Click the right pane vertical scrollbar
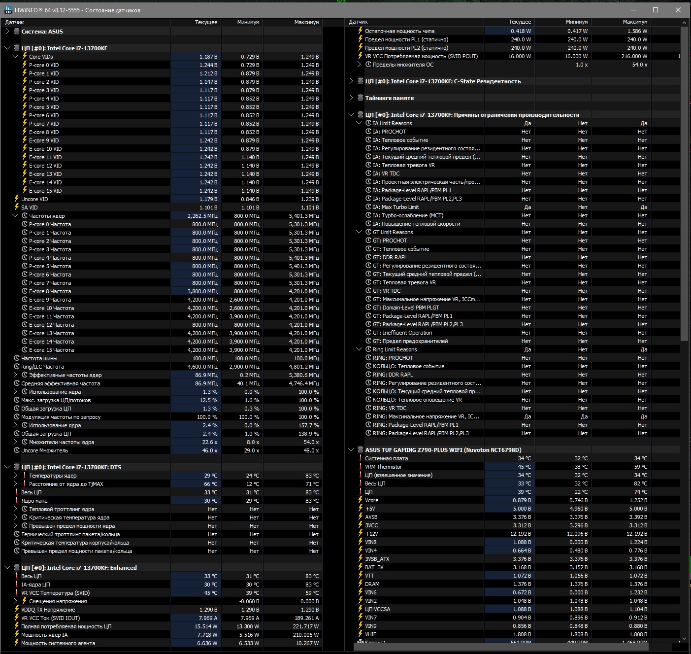 point(684,183)
